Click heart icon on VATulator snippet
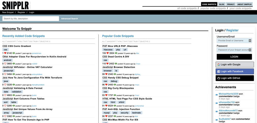 5,74
